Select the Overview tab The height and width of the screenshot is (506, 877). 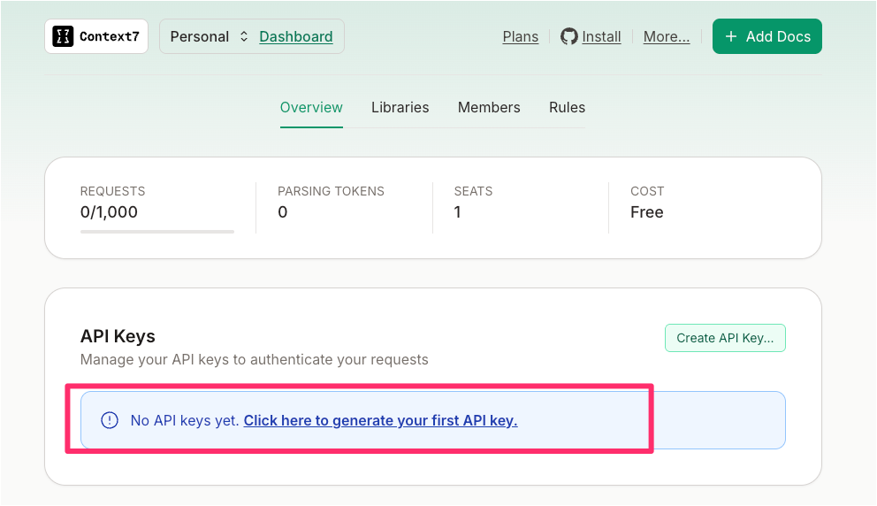(x=311, y=107)
